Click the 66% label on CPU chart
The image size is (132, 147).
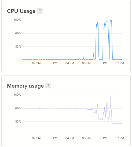click(18, 33)
